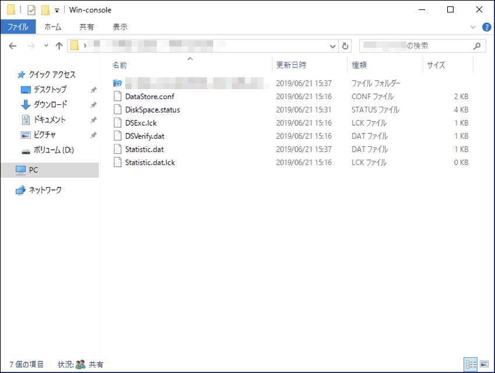The height and width of the screenshot is (373, 495).
Task: Refresh the current folder view
Action: [345, 46]
